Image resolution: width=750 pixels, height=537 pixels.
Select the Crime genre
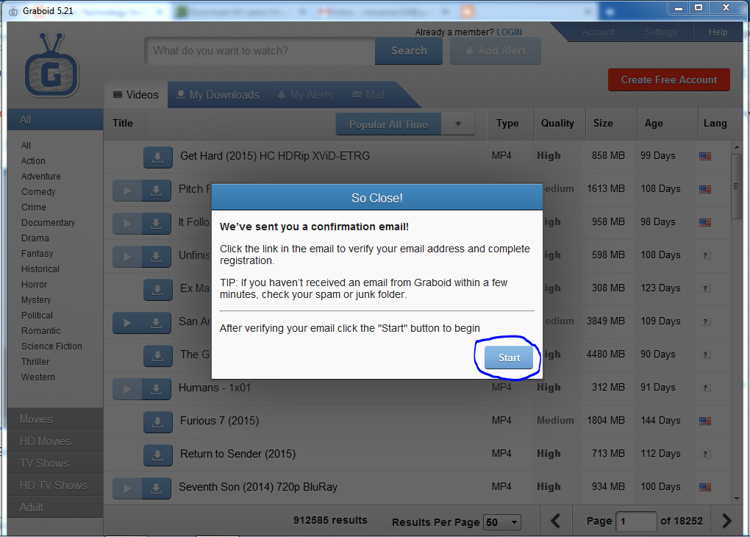pyautogui.click(x=34, y=207)
